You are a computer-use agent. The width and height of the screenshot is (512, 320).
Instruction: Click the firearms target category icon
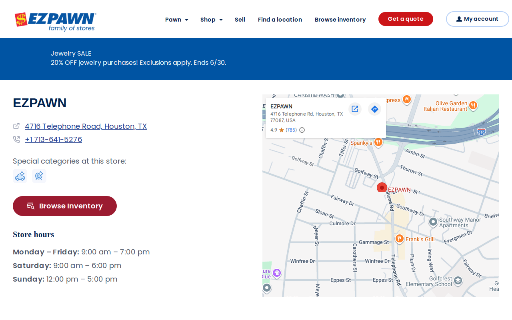[x=39, y=176]
